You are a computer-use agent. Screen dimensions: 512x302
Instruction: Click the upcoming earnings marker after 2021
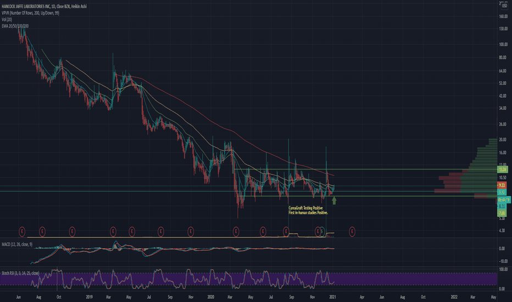(x=352, y=232)
